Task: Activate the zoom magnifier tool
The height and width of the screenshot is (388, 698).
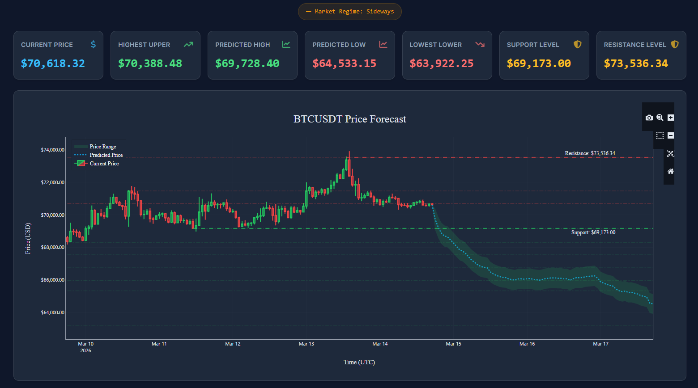Action: [x=660, y=117]
